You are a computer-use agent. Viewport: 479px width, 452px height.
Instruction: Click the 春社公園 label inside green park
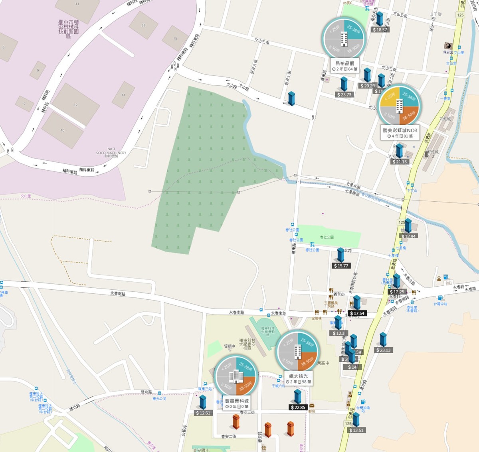pos(327,237)
